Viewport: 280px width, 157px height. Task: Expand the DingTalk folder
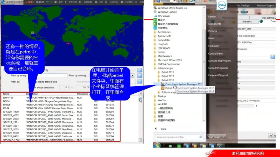coord(161,44)
